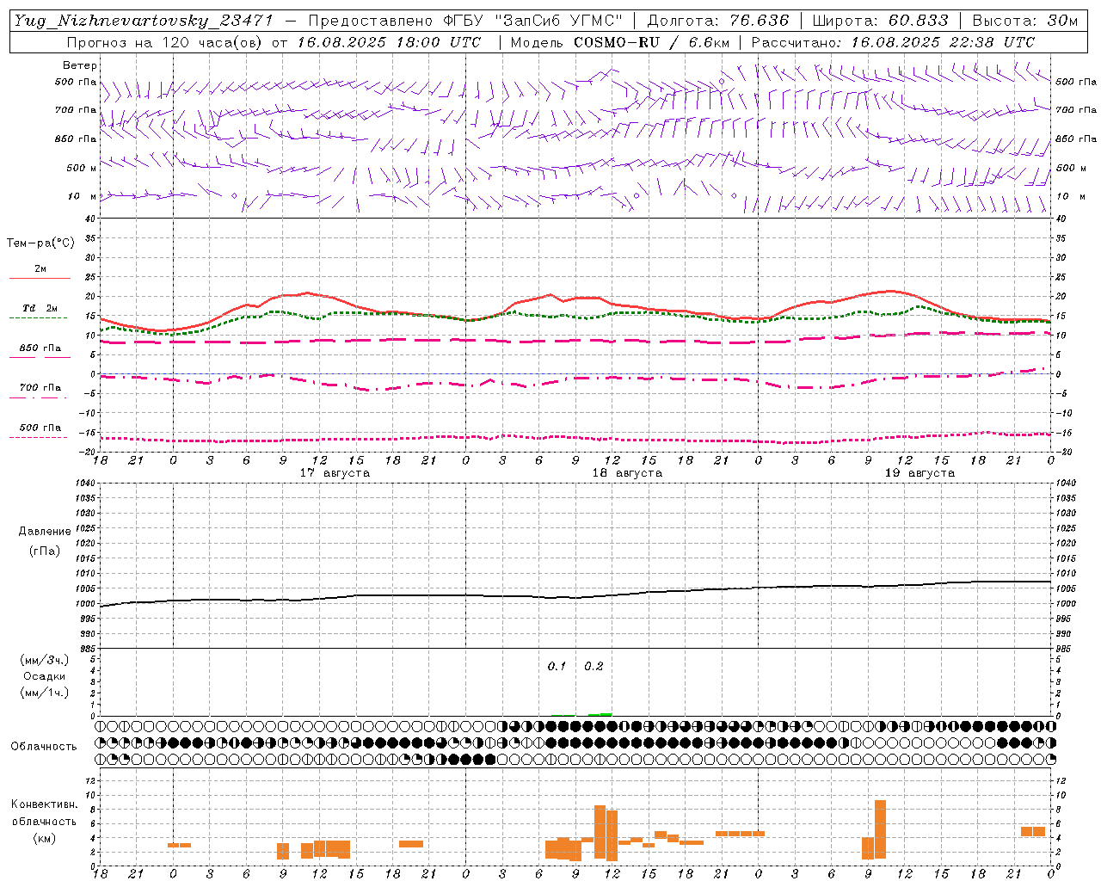This screenshot has height=881, width=1101.
Task: Click the left 500 гПа wind level label
Action: click(76, 83)
